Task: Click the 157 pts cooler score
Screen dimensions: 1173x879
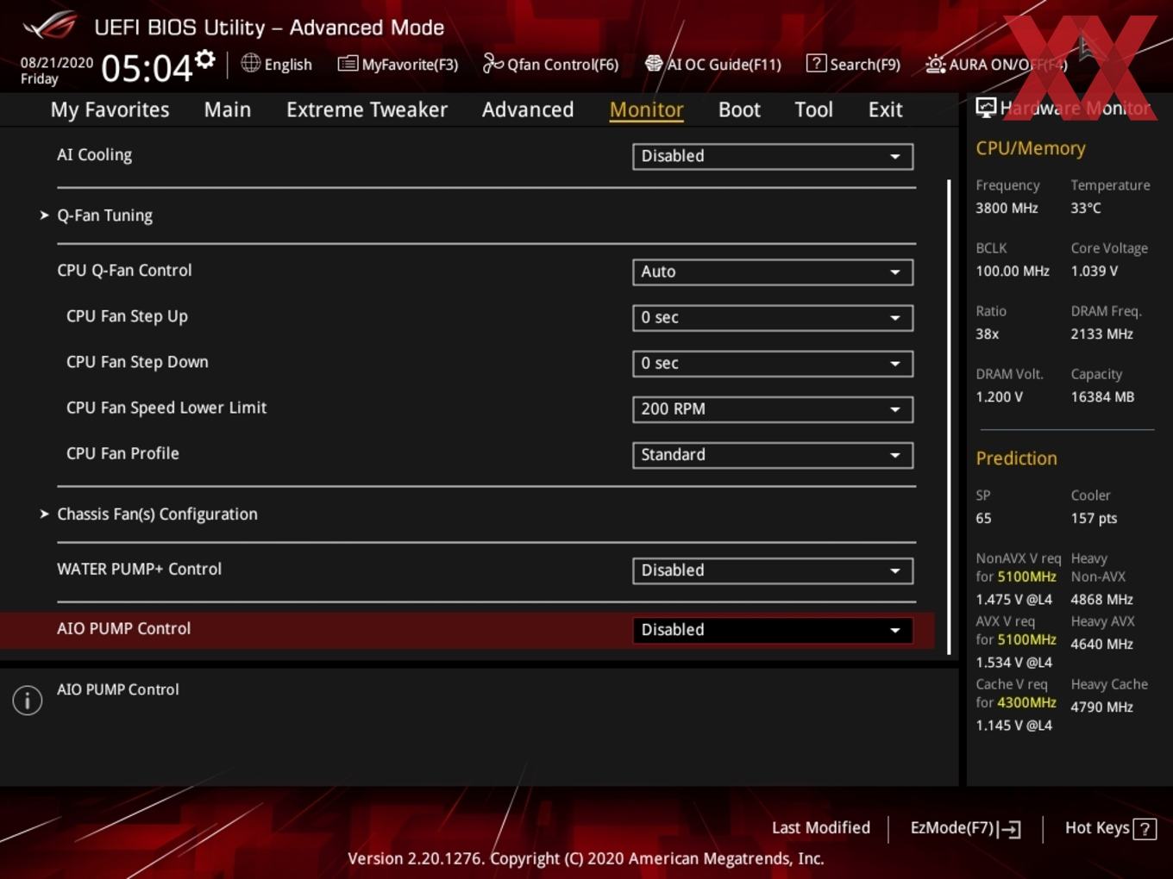Action: tap(1094, 518)
